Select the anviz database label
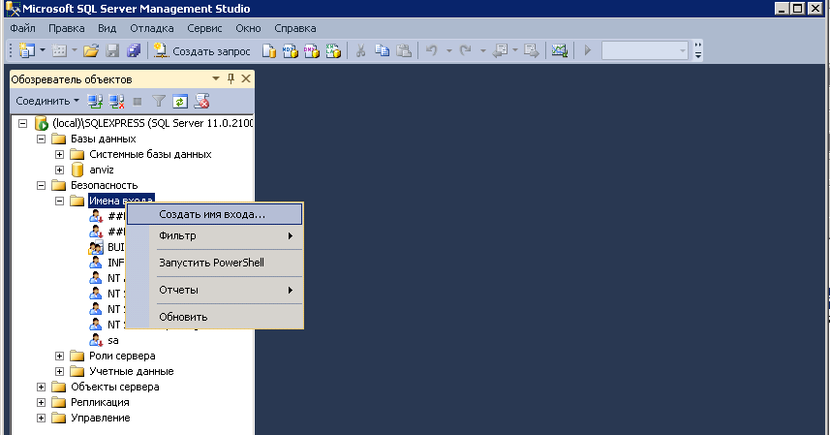The width and height of the screenshot is (830, 435). [102, 170]
